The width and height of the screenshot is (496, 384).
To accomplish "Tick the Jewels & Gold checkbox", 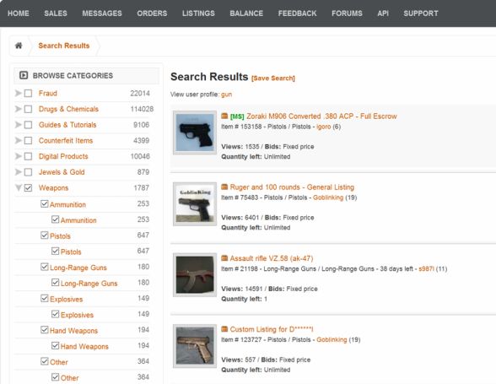I will pyautogui.click(x=28, y=172).
